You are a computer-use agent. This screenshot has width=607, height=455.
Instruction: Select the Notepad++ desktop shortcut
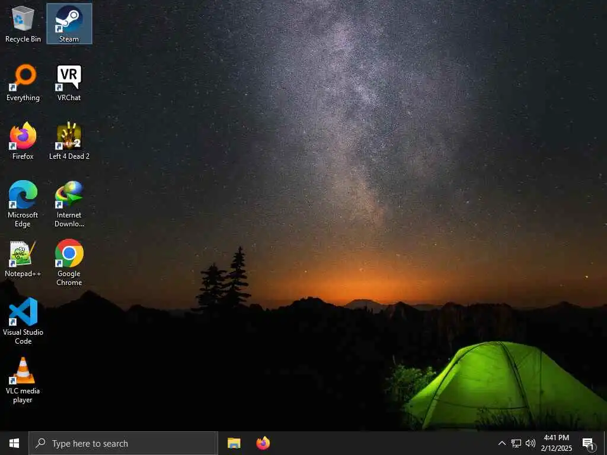(23, 258)
